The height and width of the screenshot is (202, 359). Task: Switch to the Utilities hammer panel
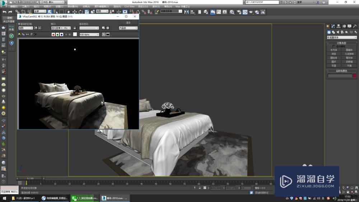(355, 26)
